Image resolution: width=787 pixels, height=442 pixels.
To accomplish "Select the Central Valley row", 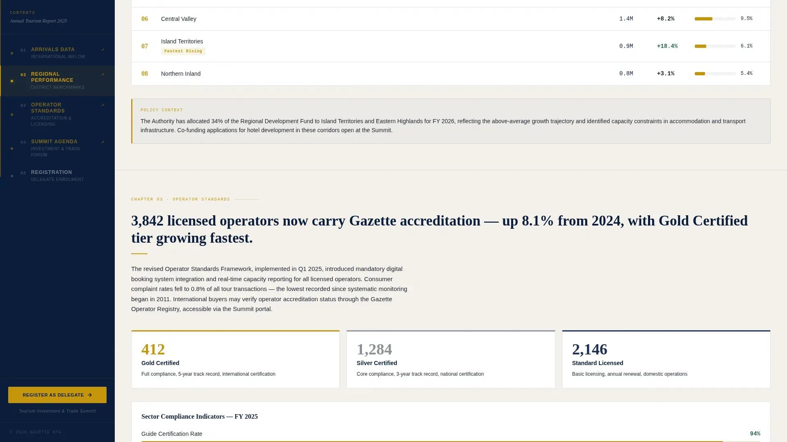I will coord(450,19).
